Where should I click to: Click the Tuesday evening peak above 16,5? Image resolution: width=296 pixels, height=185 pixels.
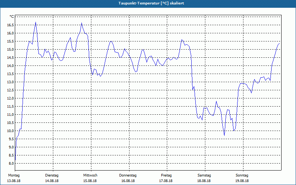click(81, 23)
